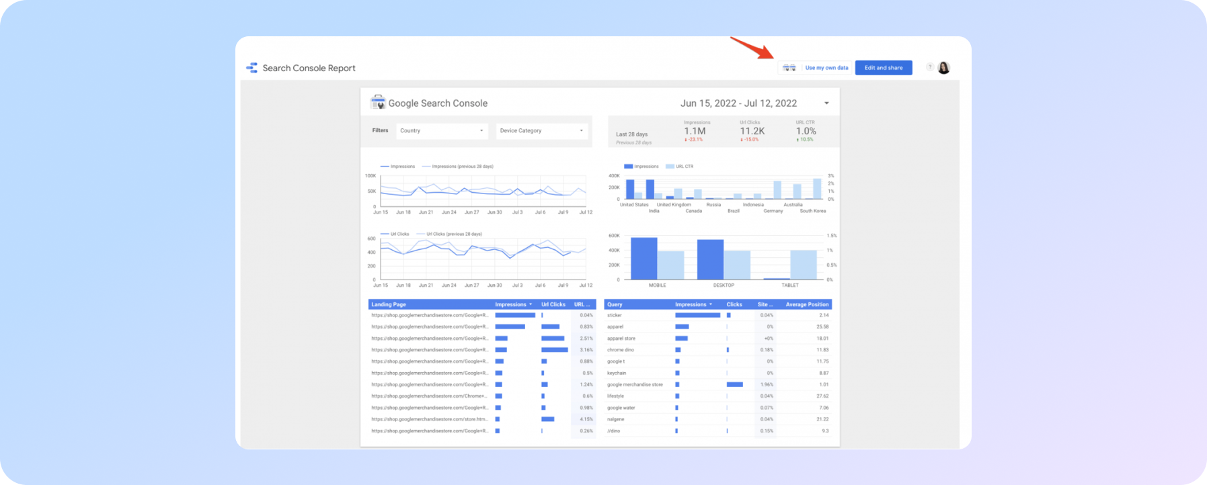1207x485 pixels.
Task: Click the Url Clicks column header
Action: (x=553, y=304)
